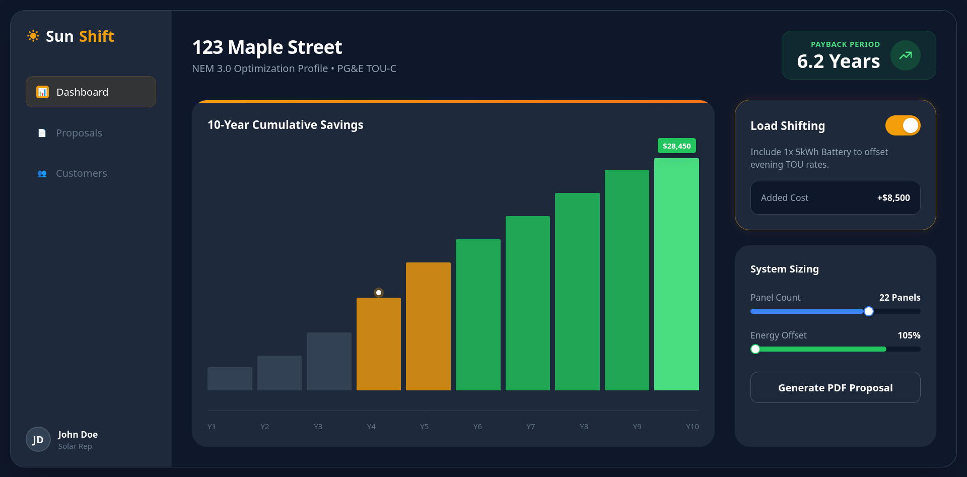967x477 pixels.
Task: Click the Y1 gray savings bar
Action: (x=230, y=379)
